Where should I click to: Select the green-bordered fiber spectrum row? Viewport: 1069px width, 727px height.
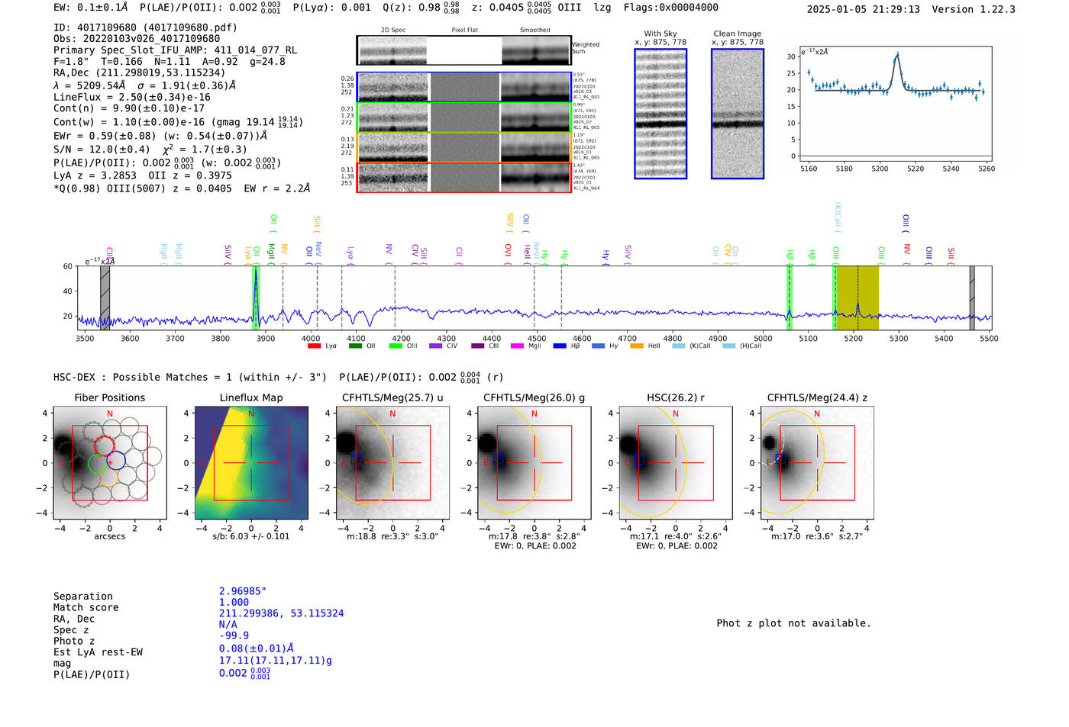click(x=464, y=117)
